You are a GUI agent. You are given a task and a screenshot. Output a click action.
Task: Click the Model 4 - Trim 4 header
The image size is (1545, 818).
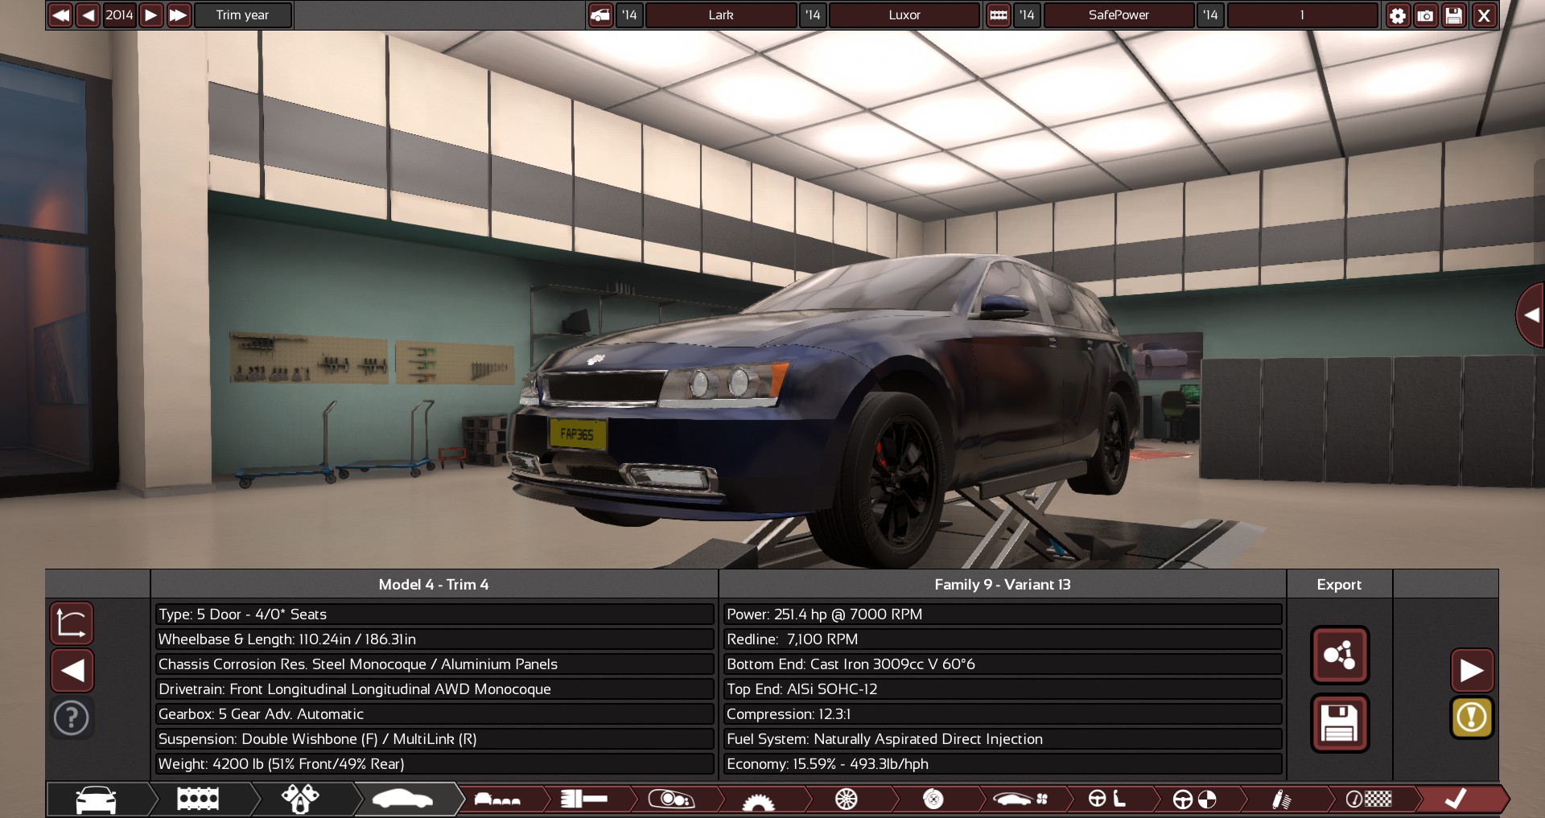(434, 585)
